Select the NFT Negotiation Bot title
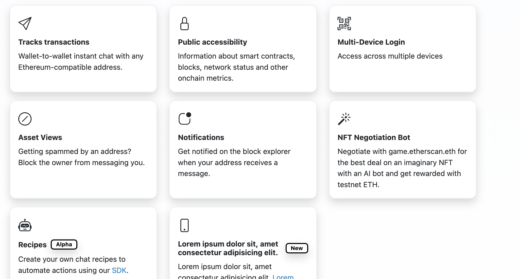520x279 pixels. click(374, 137)
